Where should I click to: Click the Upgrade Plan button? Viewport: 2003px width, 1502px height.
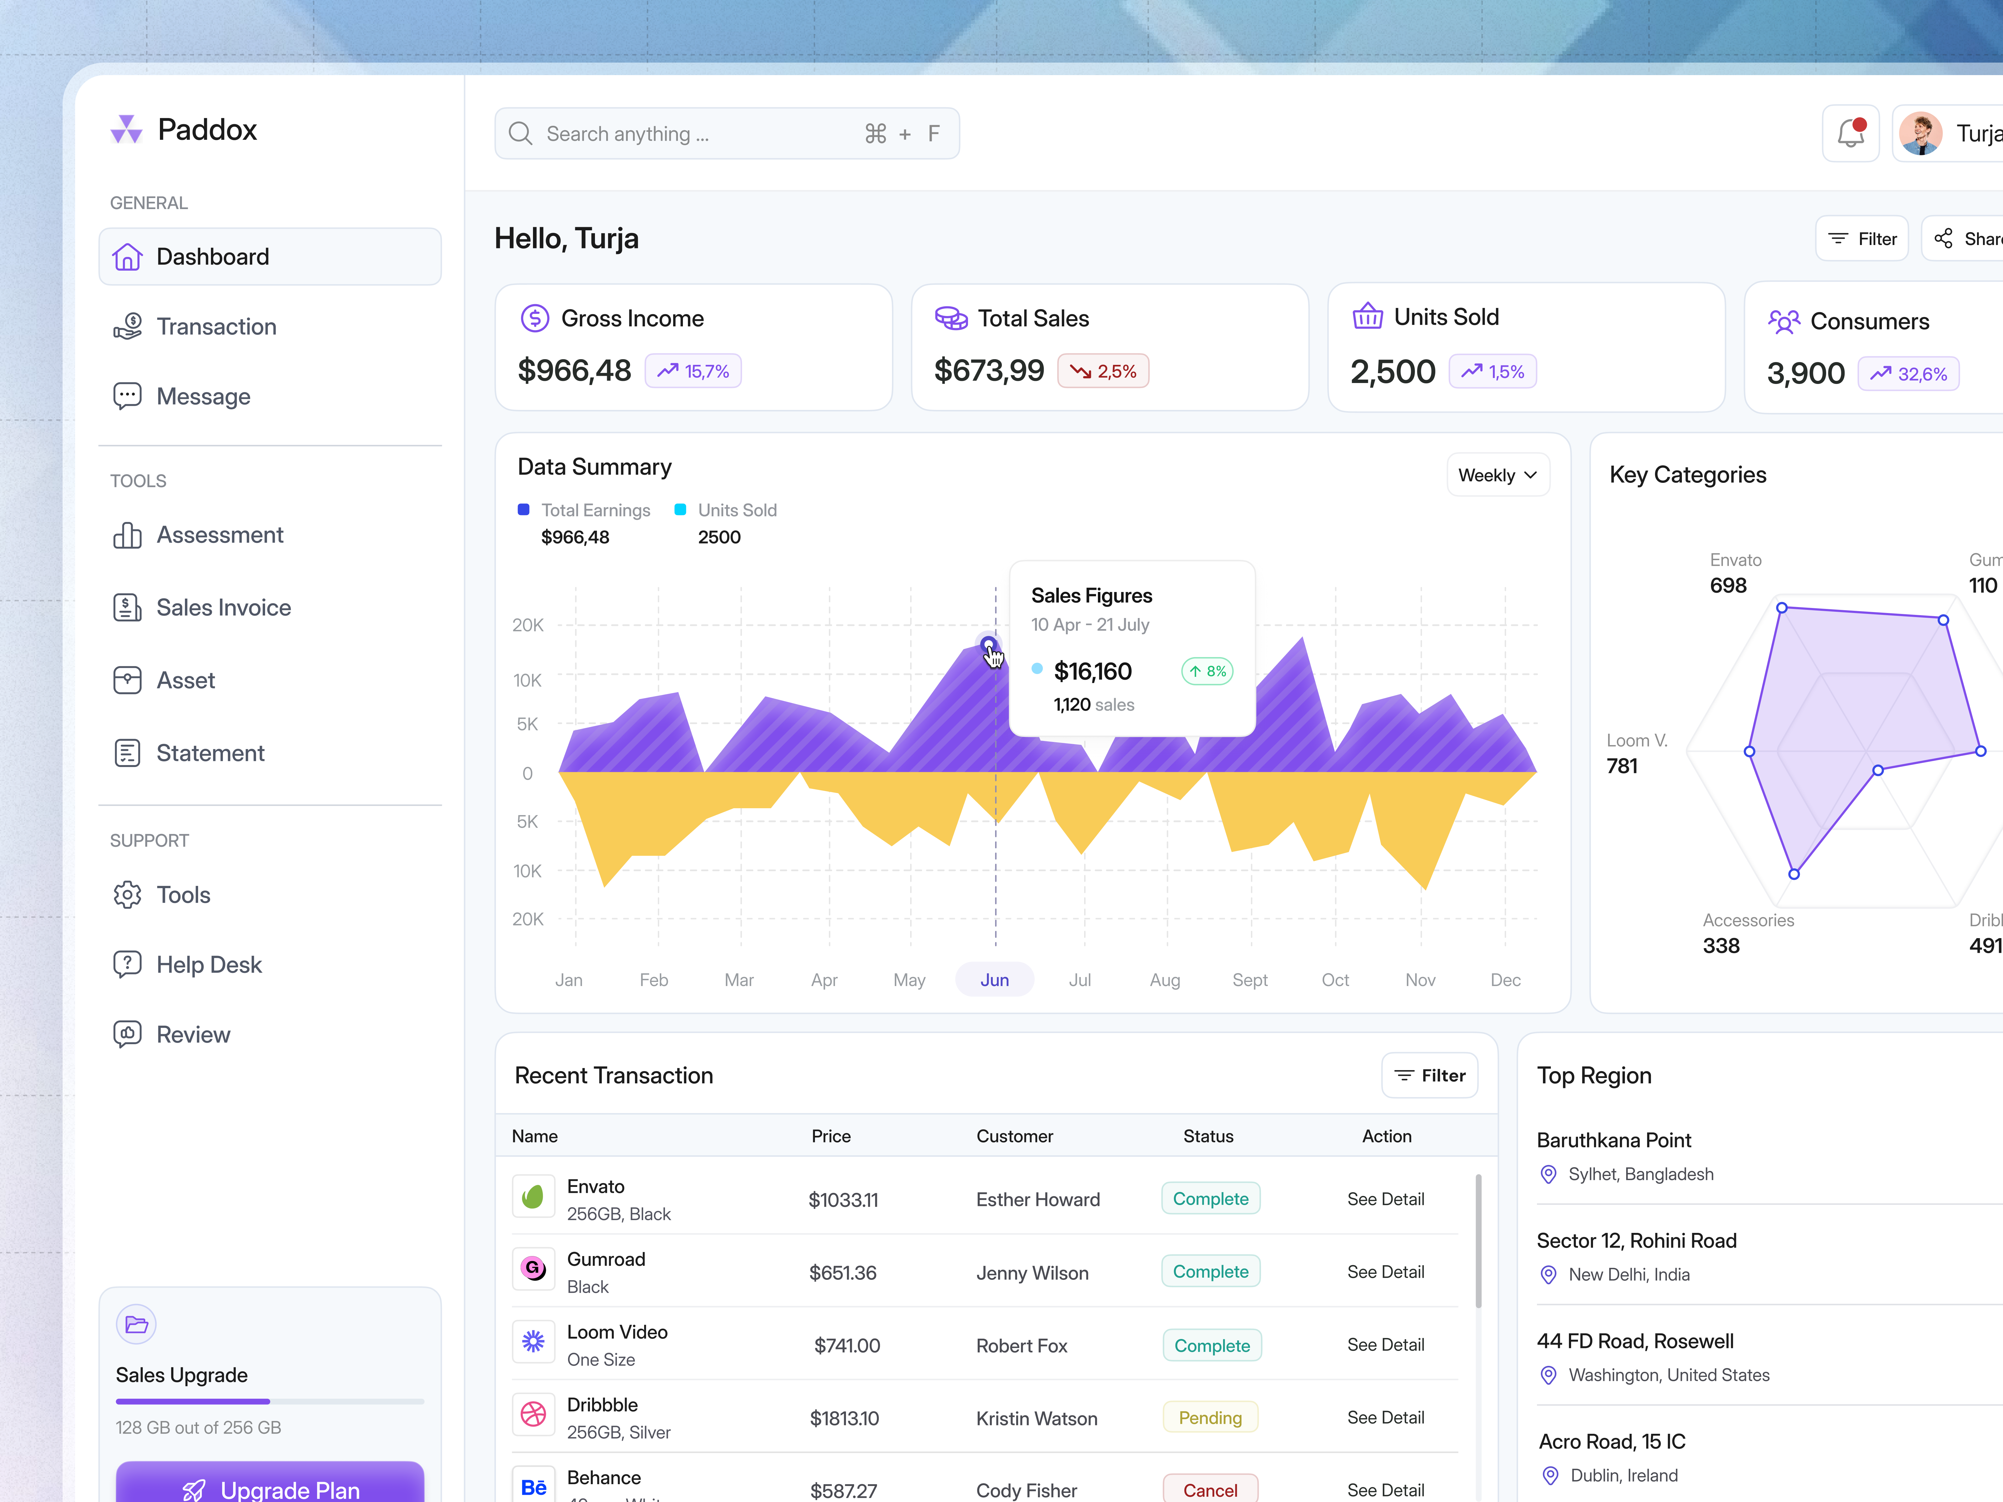(270, 1489)
